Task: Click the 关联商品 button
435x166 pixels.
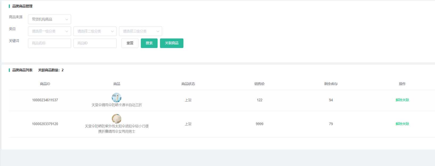Action: click(x=172, y=43)
